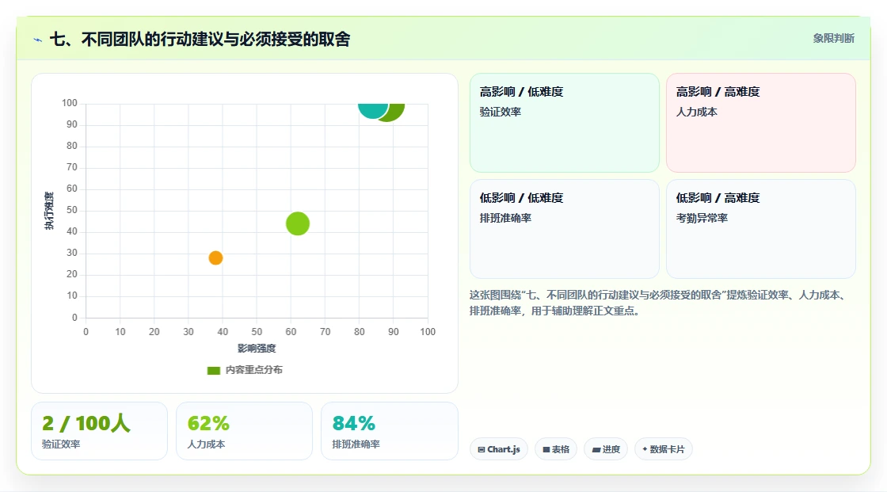Select the section title 七、不同团队的行动建议与必须接受的取舍
887x492 pixels.
pyautogui.click(x=200, y=39)
